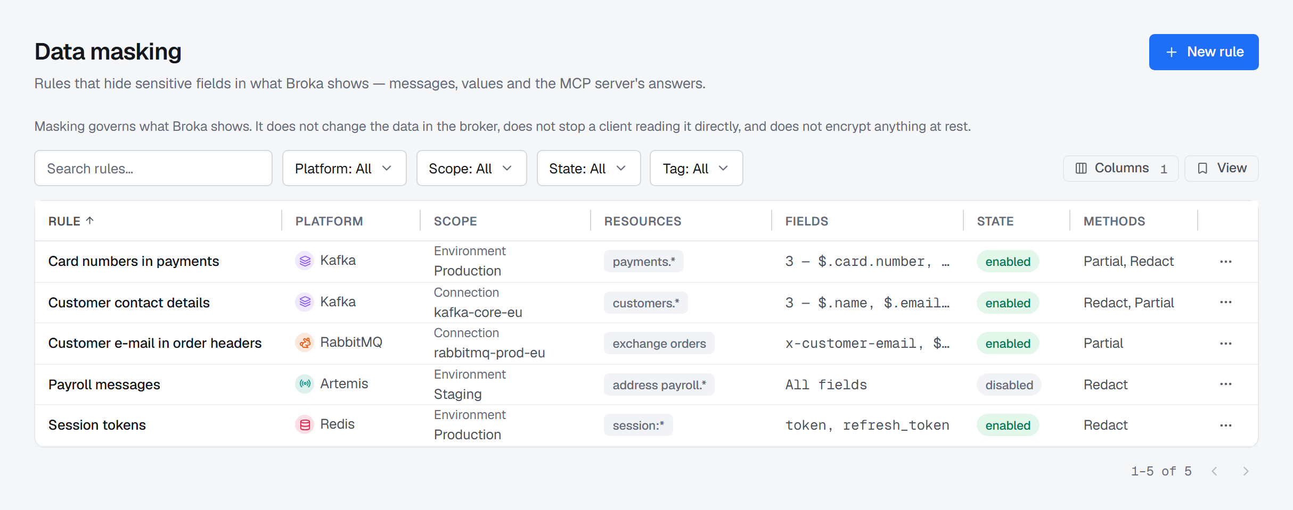Expand the State: All filter
The width and height of the screenshot is (1293, 510).
[x=588, y=169]
